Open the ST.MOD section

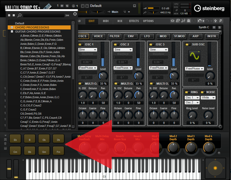point(179,36)
